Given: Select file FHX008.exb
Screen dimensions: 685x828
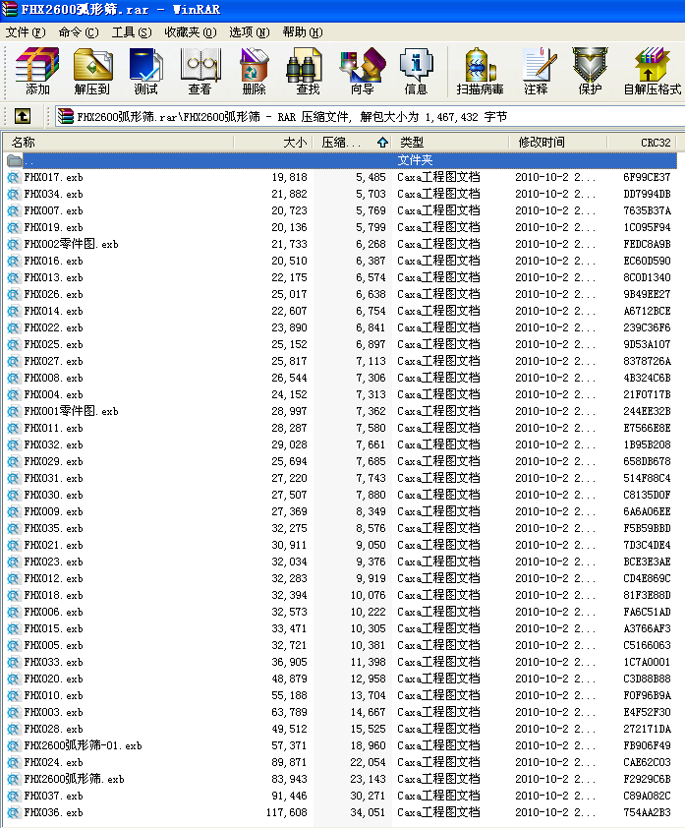Looking at the screenshot, I should [53, 378].
